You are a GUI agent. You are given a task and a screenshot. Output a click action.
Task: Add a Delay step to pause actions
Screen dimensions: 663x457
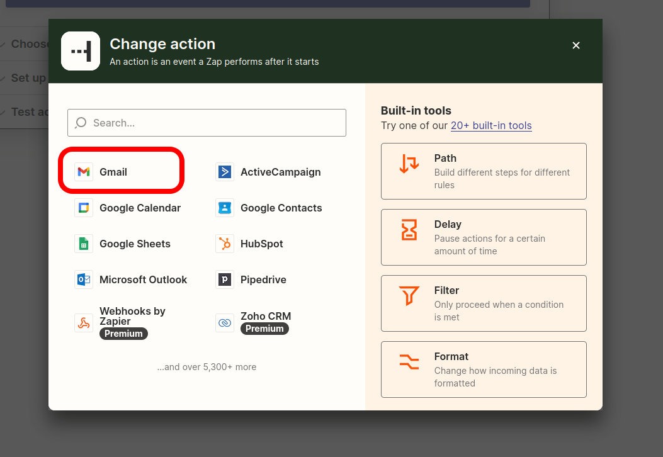pyautogui.click(x=484, y=237)
